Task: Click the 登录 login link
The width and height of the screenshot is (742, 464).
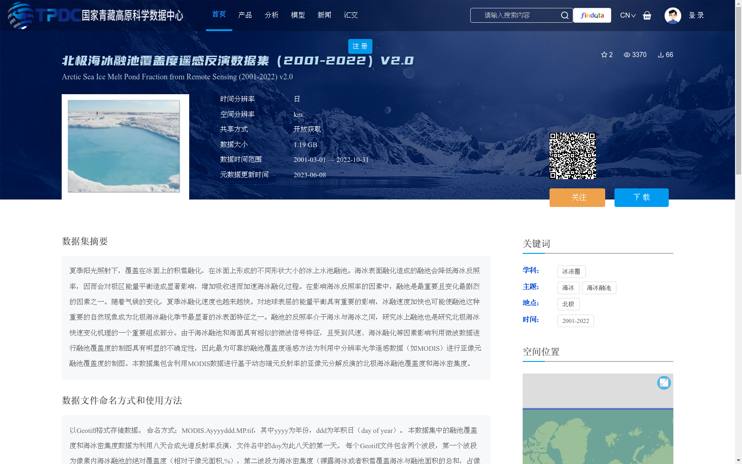Action: point(696,15)
